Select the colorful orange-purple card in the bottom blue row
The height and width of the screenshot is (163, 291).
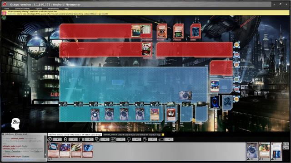pos(155,115)
